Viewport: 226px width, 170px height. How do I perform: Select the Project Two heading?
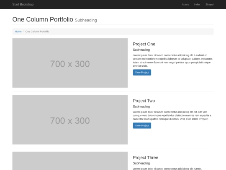tap(144, 101)
